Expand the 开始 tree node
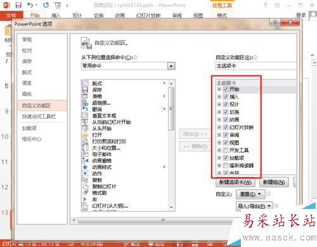 [x=219, y=89]
